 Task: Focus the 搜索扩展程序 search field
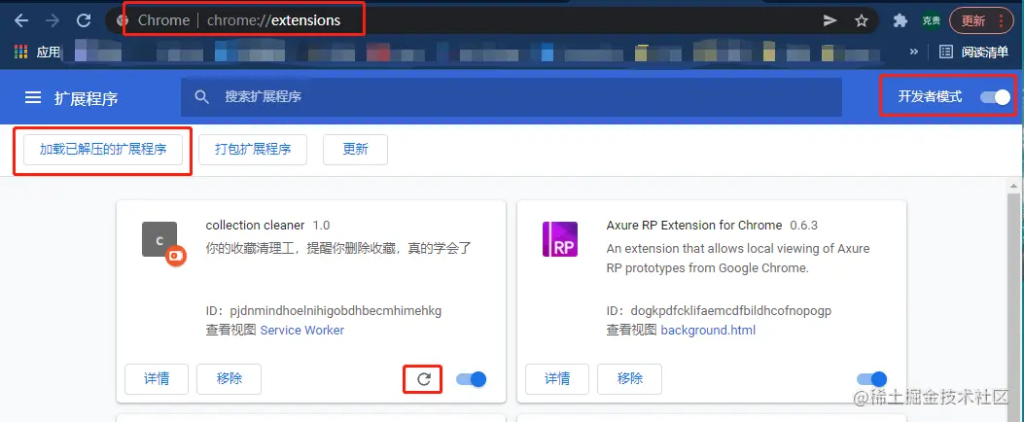tap(512, 97)
